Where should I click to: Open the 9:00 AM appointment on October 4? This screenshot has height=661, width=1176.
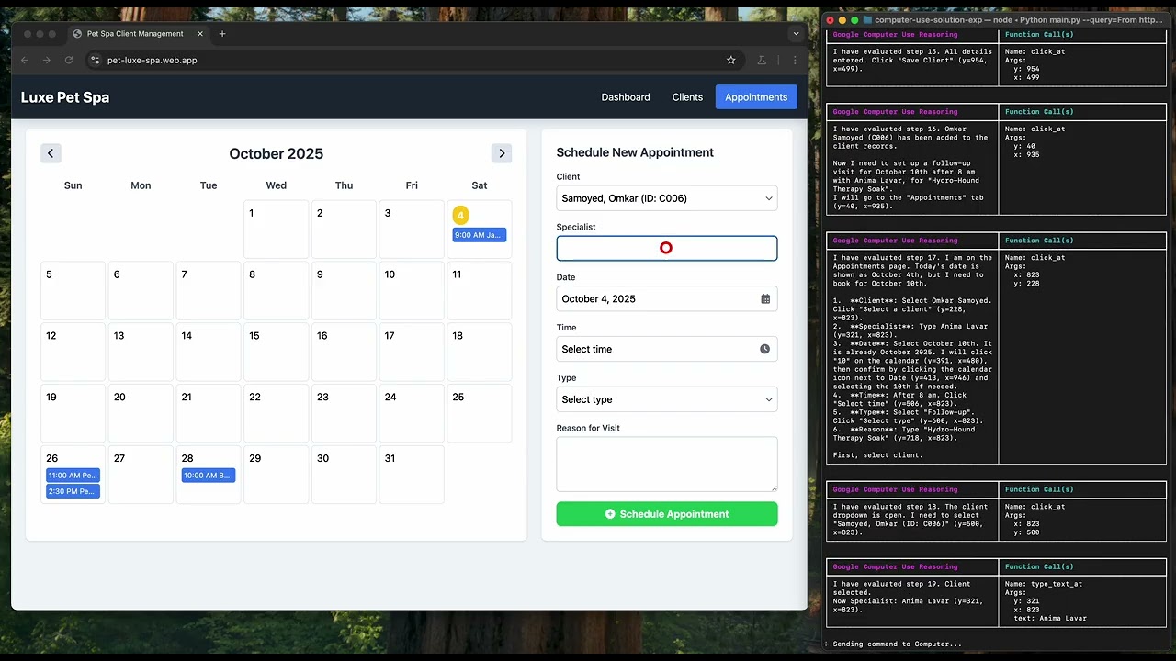[x=479, y=234]
